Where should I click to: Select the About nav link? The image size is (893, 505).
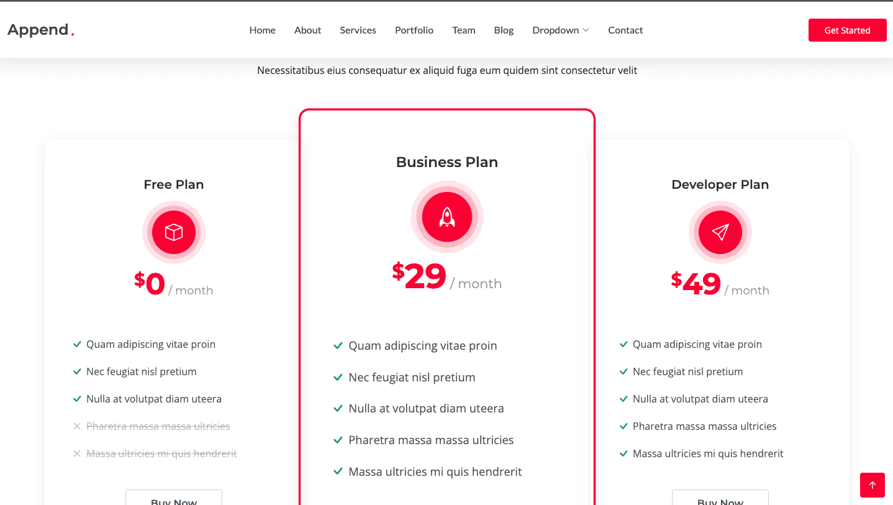(x=307, y=30)
